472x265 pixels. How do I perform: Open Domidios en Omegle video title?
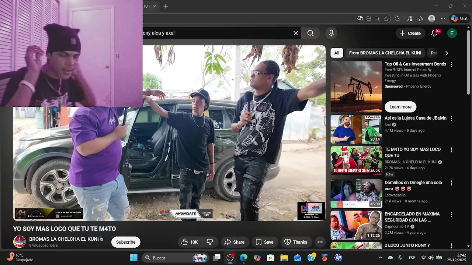click(413, 185)
